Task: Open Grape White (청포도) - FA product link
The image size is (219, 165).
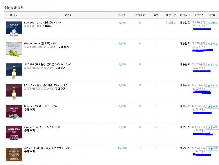Action: 40,44
